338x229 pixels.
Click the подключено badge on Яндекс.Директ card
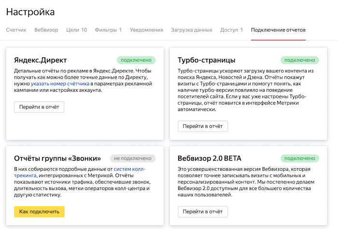(136, 60)
